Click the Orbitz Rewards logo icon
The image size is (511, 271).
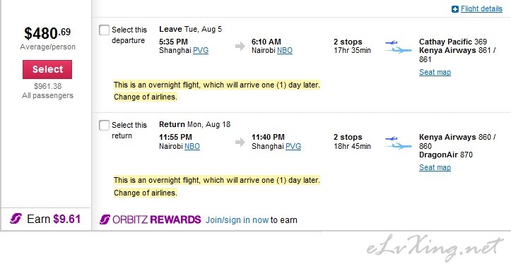105,219
